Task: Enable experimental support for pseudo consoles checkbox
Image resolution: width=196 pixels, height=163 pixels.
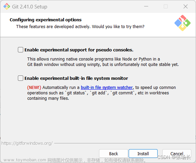Action: (21, 50)
